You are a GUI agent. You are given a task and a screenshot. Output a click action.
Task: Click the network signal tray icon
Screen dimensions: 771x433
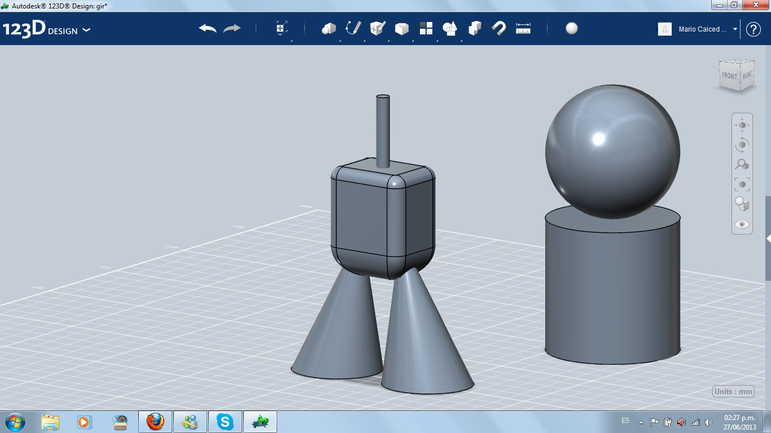(695, 422)
